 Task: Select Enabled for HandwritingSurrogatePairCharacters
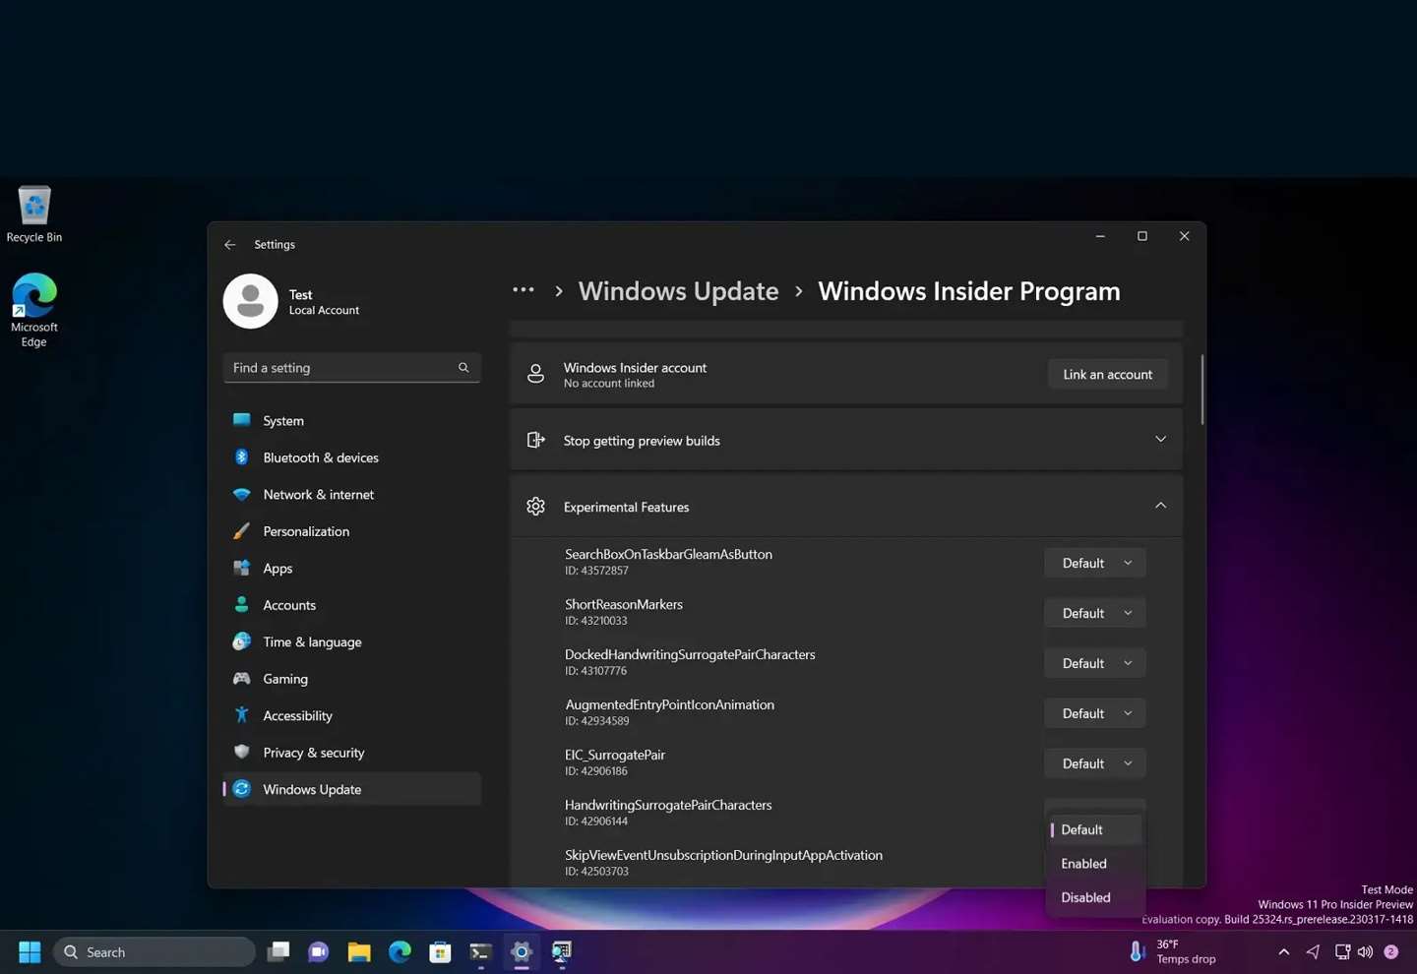(x=1083, y=863)
